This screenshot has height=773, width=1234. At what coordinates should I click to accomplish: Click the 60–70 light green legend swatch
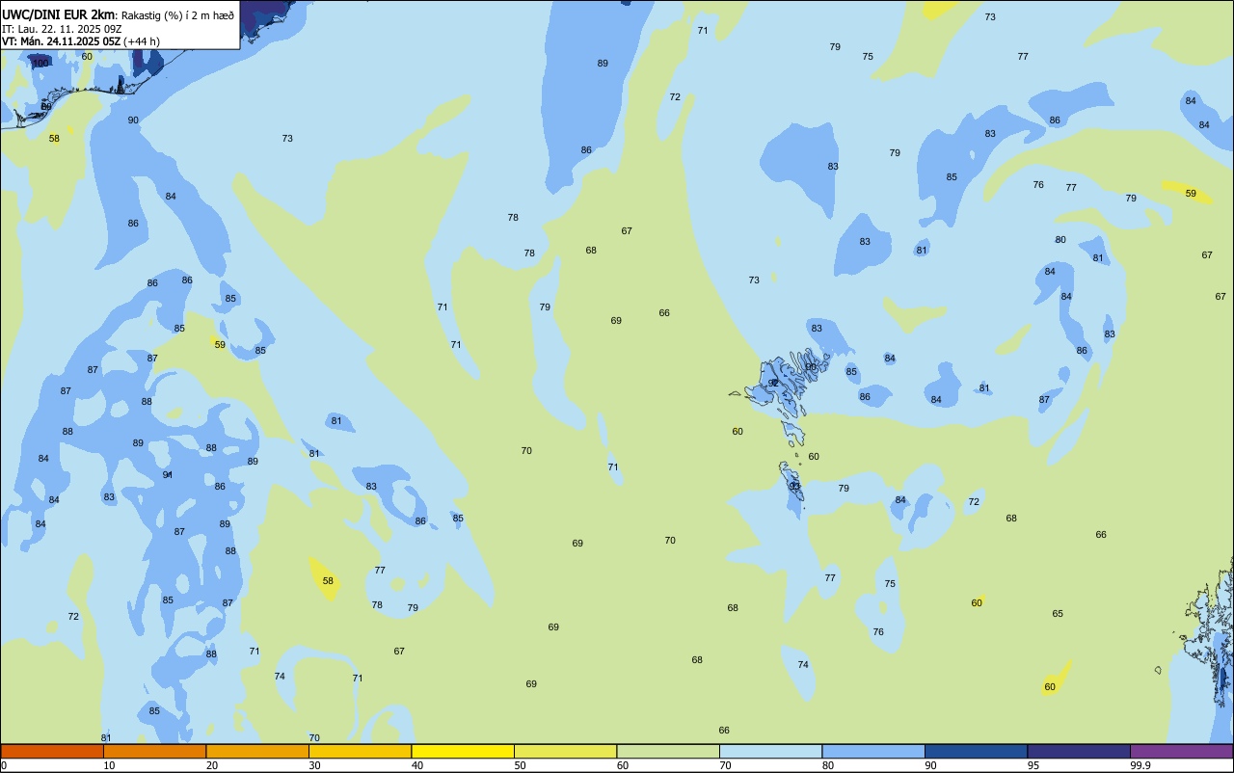(668, 751)
